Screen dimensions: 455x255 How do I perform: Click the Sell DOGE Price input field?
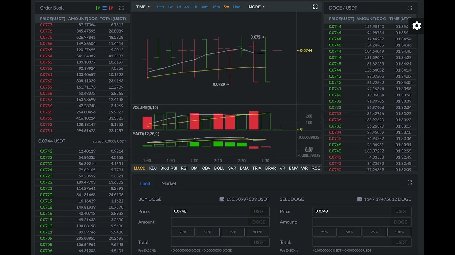point(362,211)
